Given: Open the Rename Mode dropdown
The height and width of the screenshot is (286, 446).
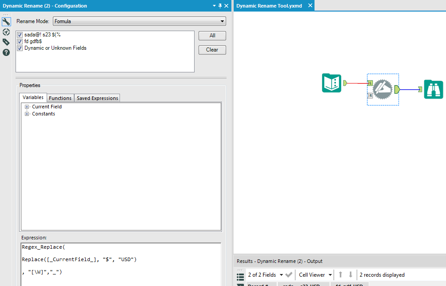Looking at the screenshot, I should (x=222, y=21).
